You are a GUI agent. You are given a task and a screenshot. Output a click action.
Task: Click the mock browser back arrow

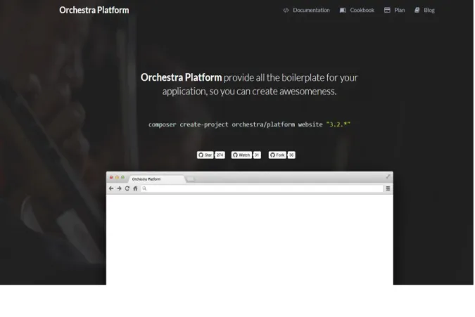111,188
